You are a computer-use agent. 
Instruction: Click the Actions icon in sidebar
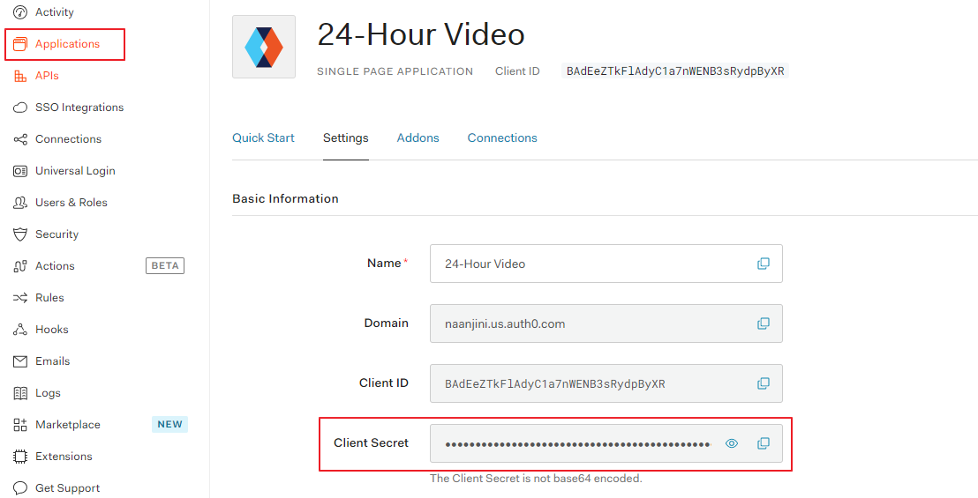pos(20,266)
